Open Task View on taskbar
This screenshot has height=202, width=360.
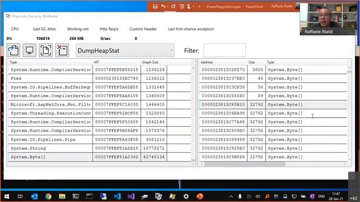pyautogui.click(x=20, y=196)
